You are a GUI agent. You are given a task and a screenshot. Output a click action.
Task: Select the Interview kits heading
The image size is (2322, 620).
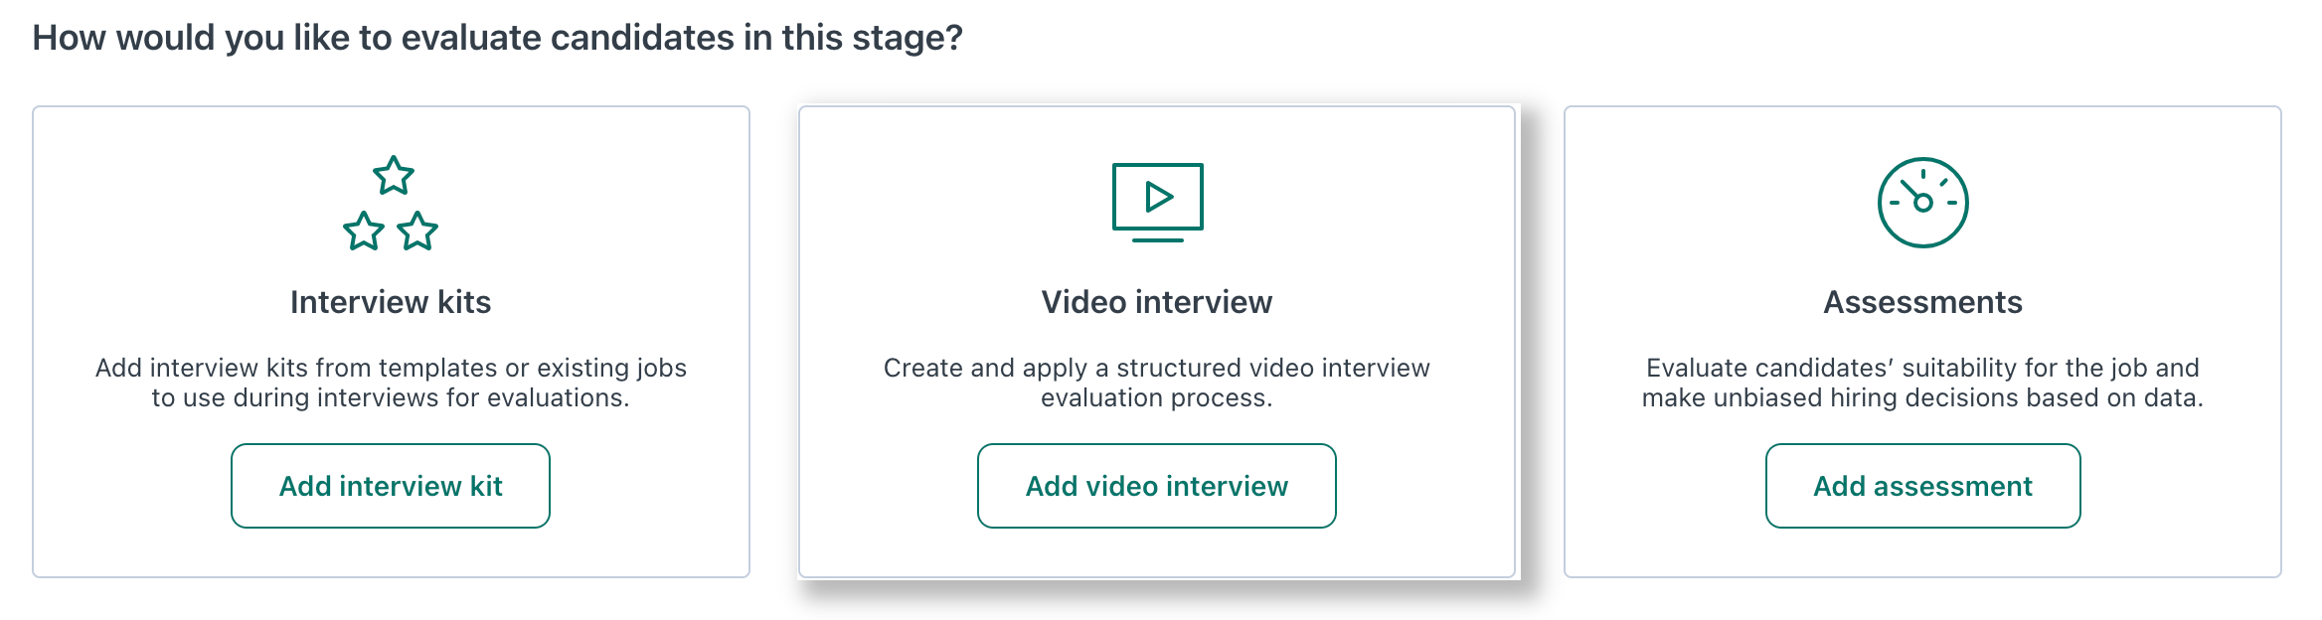point(391,302)
